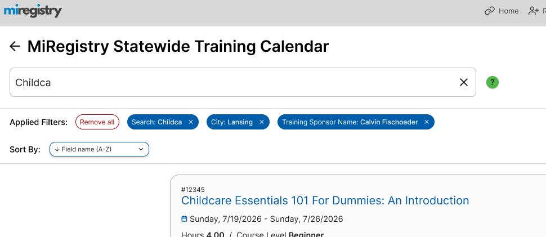
Task: Click the Sunday 7/19/2026 date range text
Action: click(266, 219)
